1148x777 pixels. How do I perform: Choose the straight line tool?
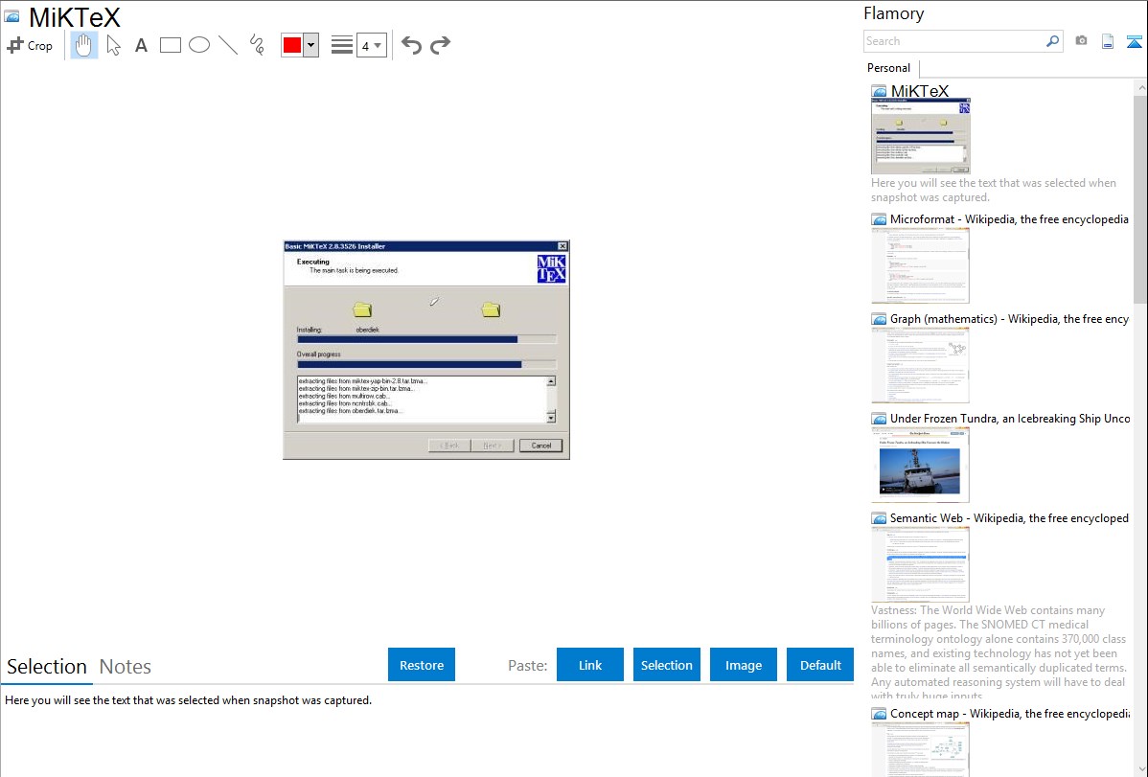(228, 45)
